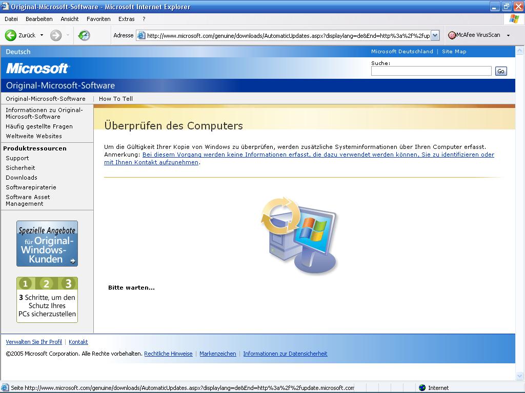
Task: Click the ©2005 Microsoft Corporation copyright text
Action: [x=74, y=354]
